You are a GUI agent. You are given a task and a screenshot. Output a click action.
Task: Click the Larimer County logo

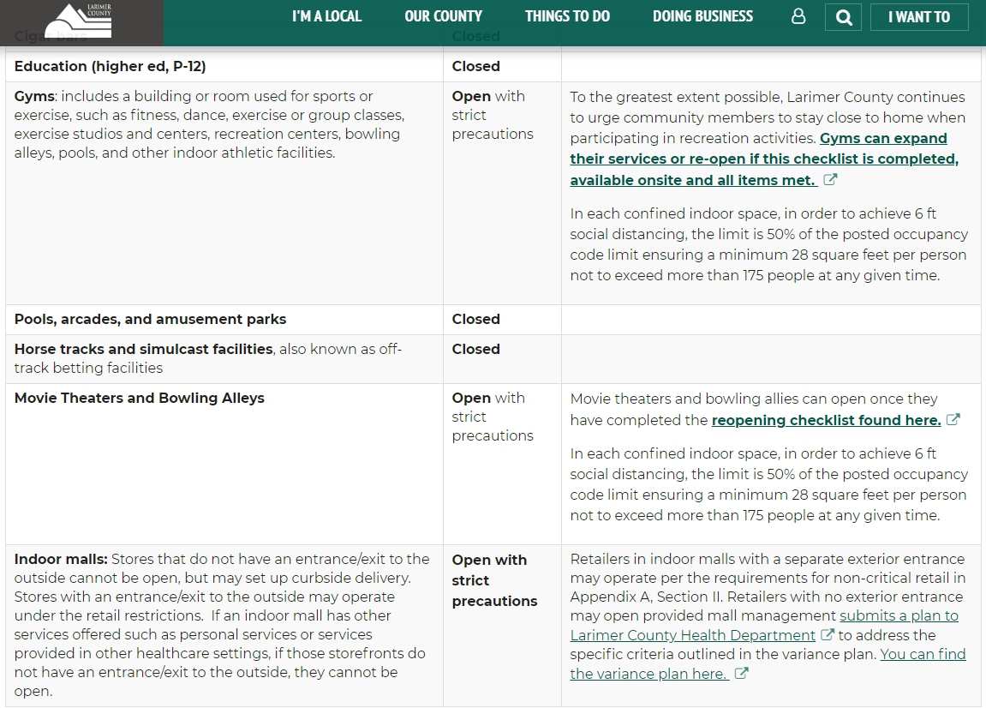pos(79,21)
